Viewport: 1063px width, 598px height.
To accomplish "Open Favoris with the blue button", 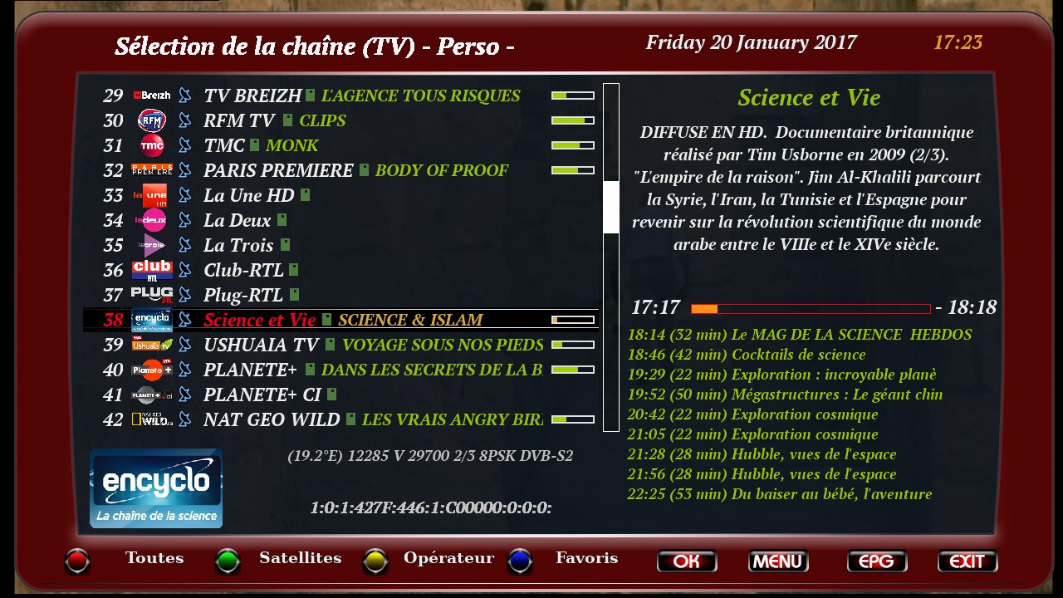I will click(x=521, y=562).
